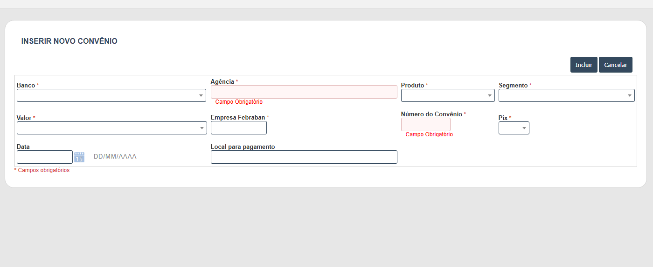Click the Campos obrigatórios footnote
The height and width of the screenshot is (267, 653).
[42, 170]
